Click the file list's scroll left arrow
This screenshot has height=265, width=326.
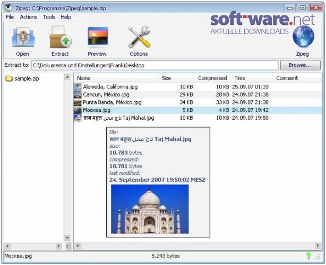(78, 246)
